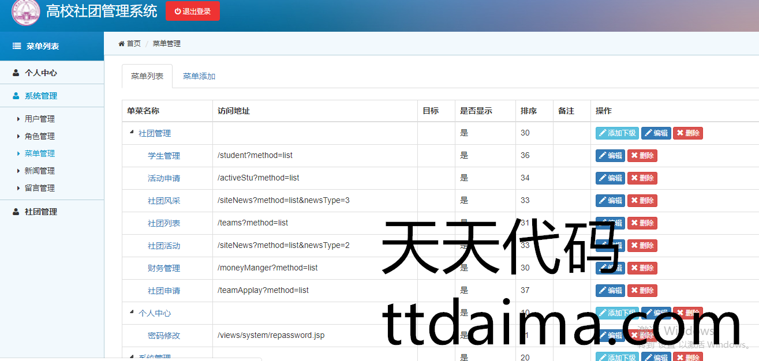Collapse the 社团管理 row in the table
759x361 pixels.
tap(132, 133)
